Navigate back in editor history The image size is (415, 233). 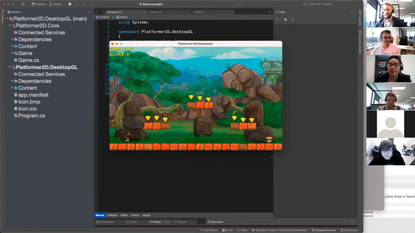(x=97, y=12)
